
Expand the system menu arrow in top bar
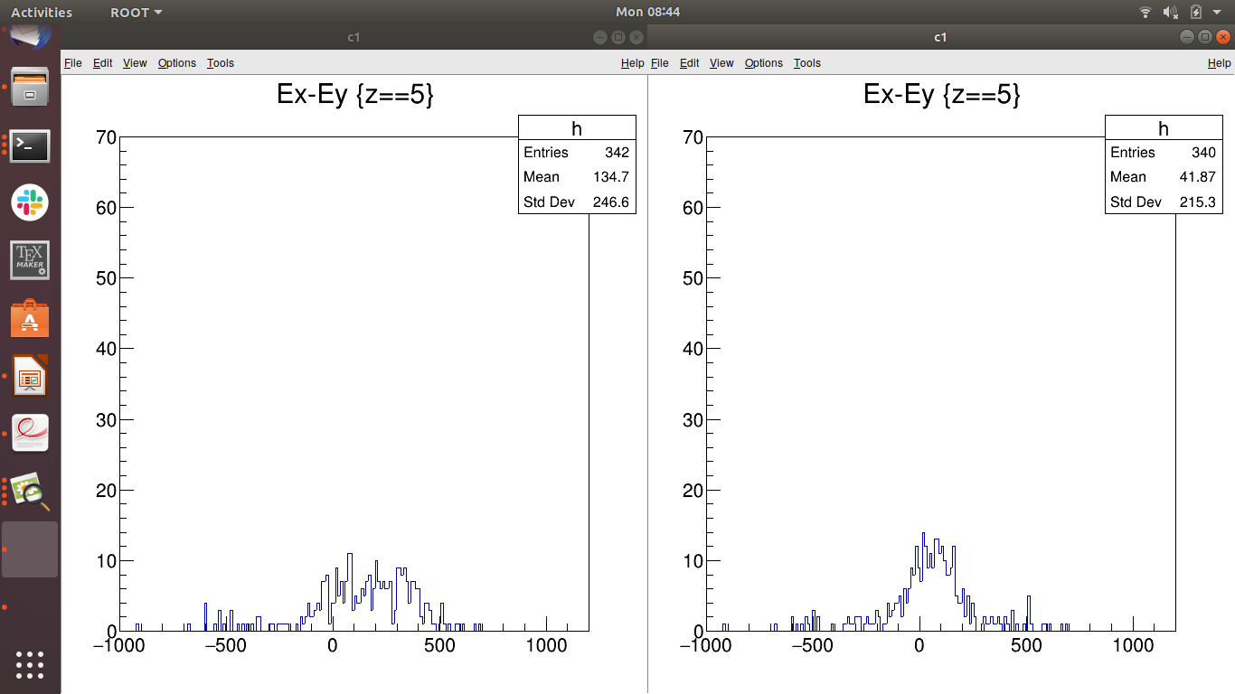[1218, 13]
